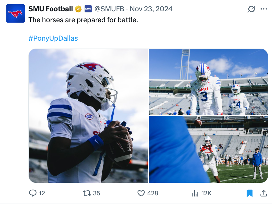Image resolution: width=272 pixels, height=205 pixels.
Task: Open the Nov 23, 2024 timestamp
Action: [x=151, y=9]
